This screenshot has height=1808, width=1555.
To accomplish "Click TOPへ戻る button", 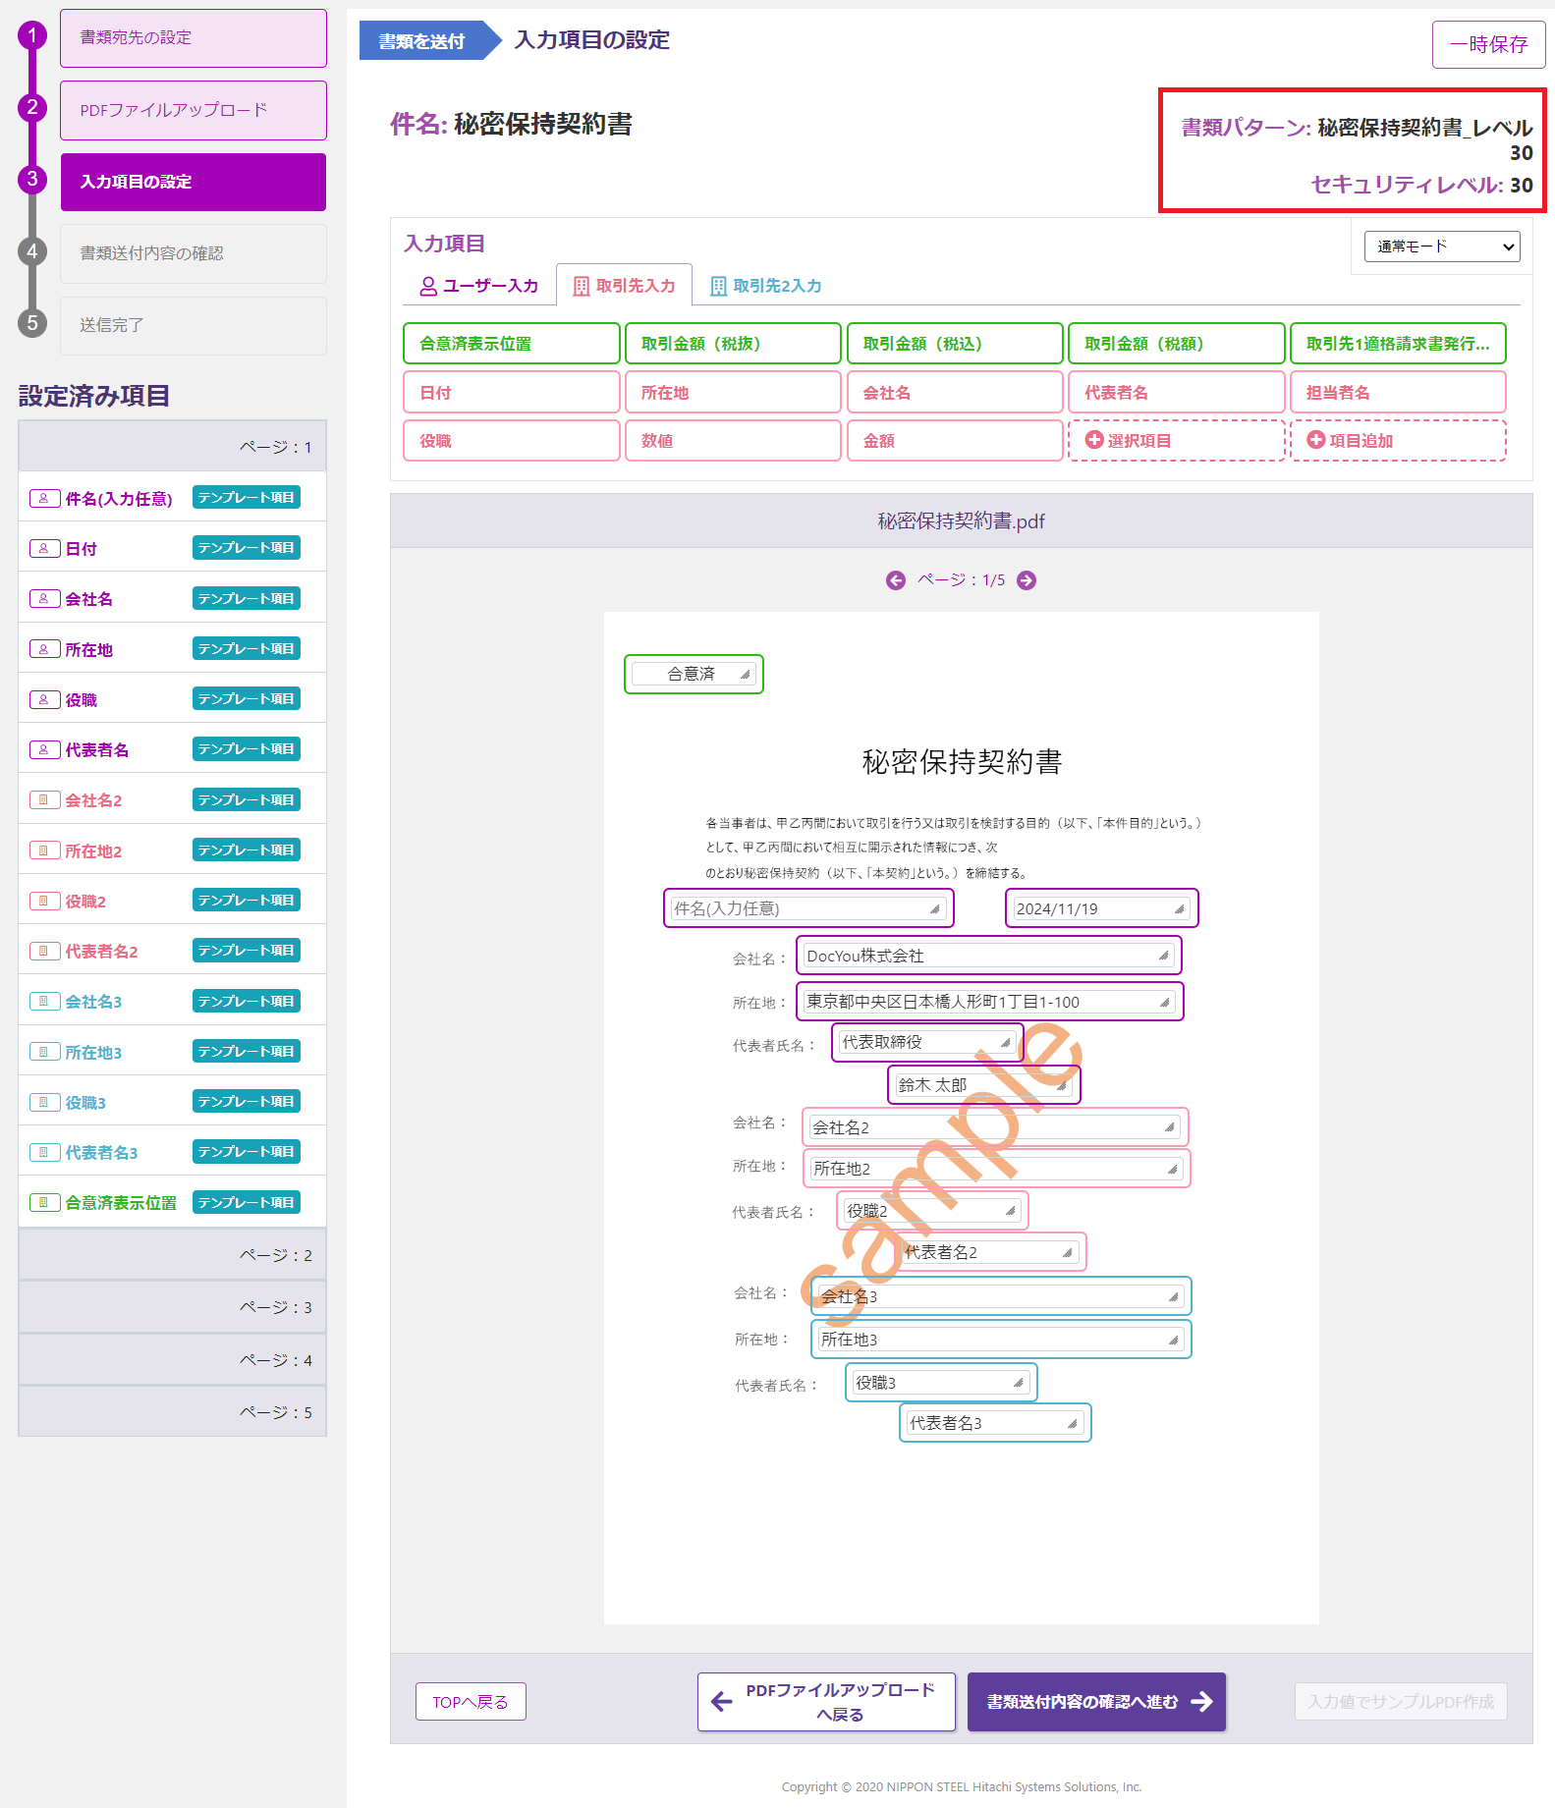I will point(471,1702).
